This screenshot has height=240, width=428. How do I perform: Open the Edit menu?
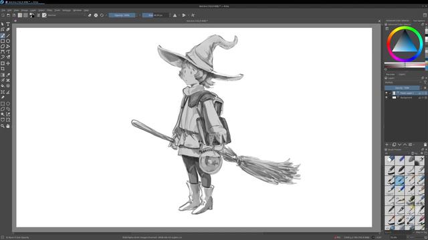(x=9, y=11)
